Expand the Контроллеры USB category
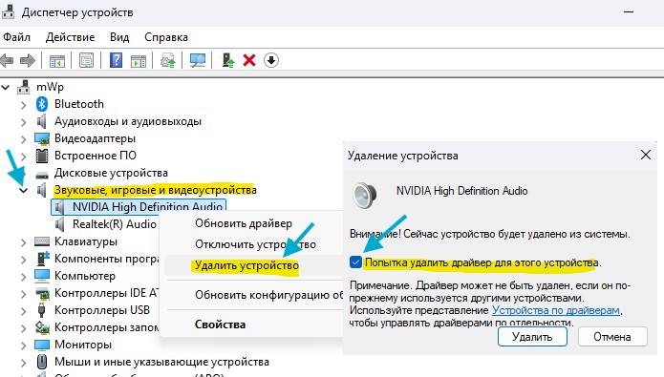This screenshot has height=377, width=664. (23, 310)
